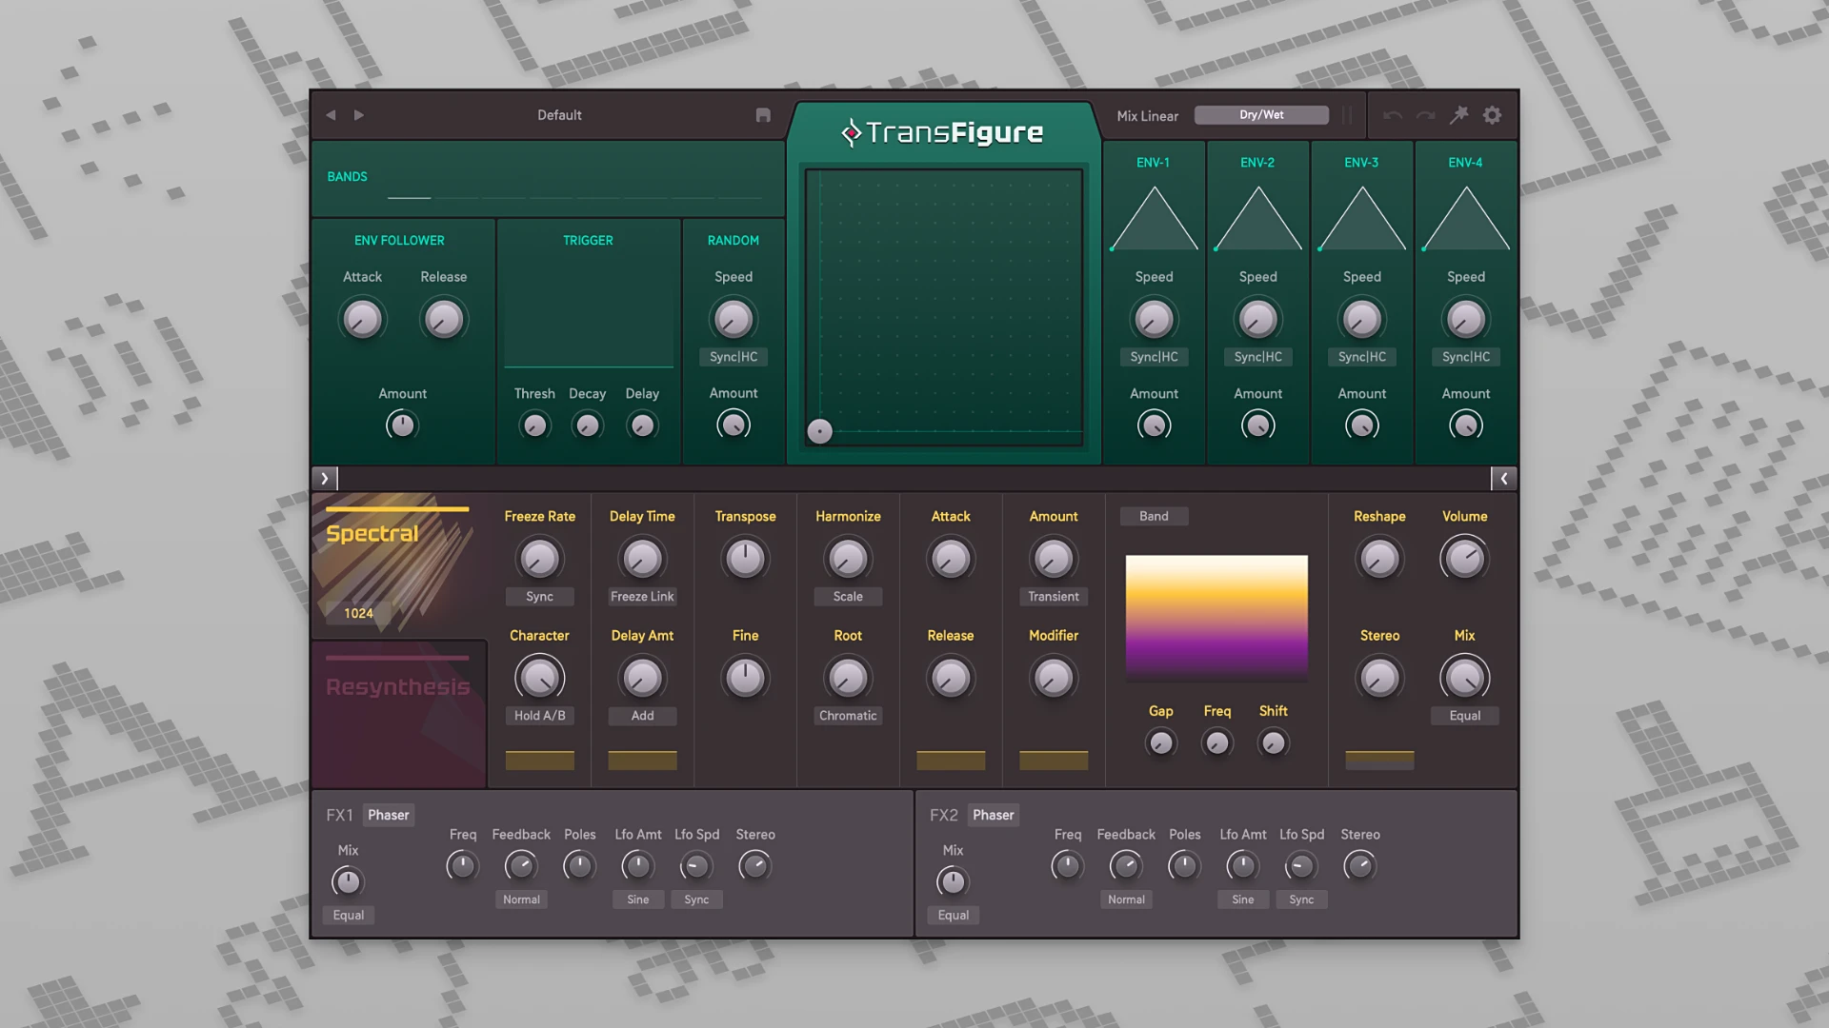Toggle Freeze Link under Delay Time
This screenshot has width=1829, height=1028.
pos(642,597)
